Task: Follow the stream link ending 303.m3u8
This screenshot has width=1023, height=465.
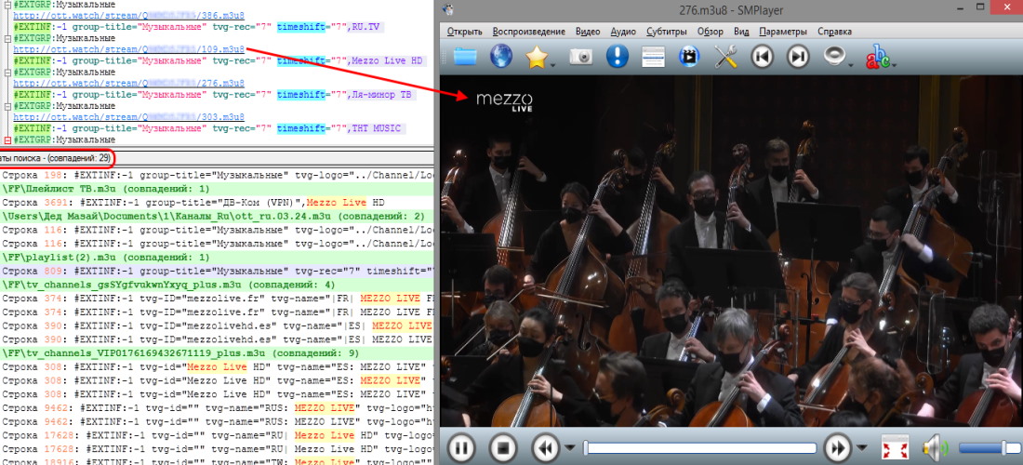Action: 129,117
